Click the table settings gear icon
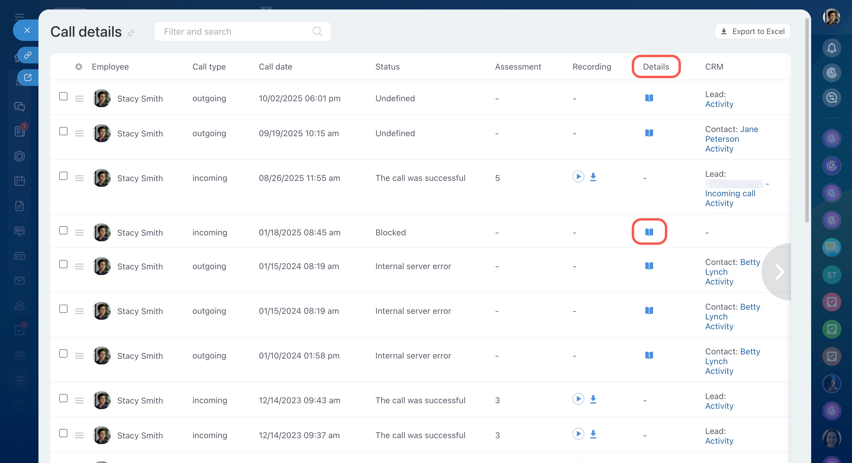Viewport: 852px width, 463px height. click(78, 67)
